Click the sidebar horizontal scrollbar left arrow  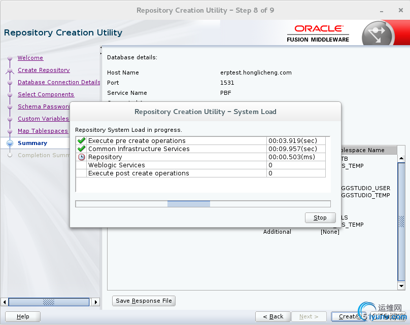pos(4,302)
